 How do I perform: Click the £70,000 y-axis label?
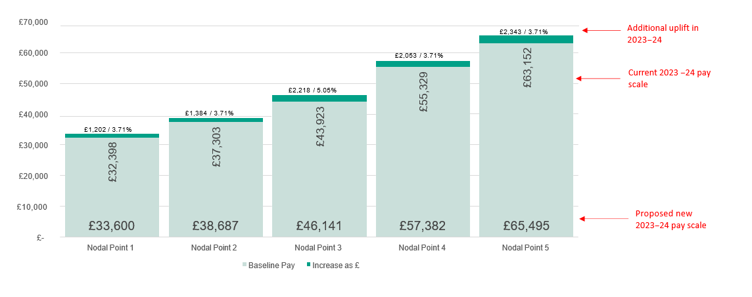coord(33,22)
